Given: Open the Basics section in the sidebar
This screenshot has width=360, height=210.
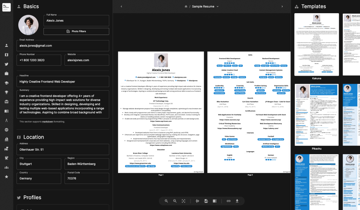Looking at the screenshot, I should [x=6, y=45].
